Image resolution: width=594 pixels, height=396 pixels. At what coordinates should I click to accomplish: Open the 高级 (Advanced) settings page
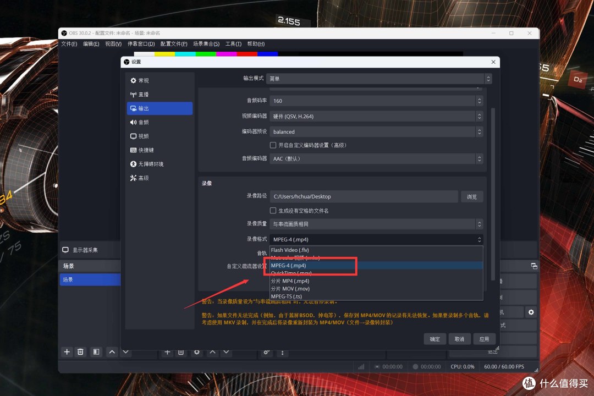click(159, 178)
